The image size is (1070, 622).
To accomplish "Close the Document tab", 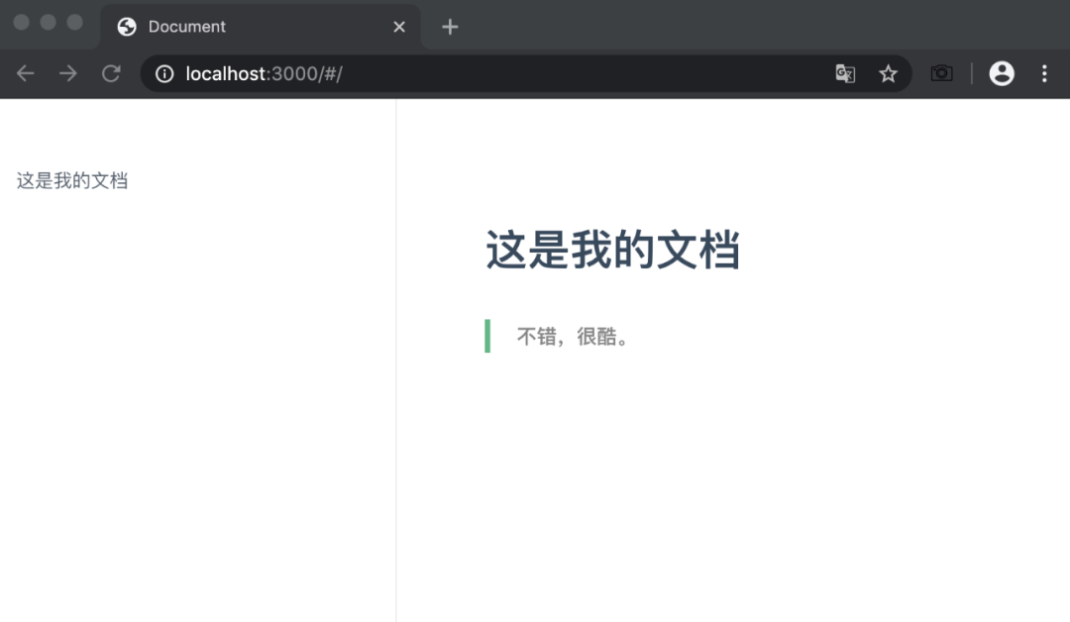I will (399, 27).
